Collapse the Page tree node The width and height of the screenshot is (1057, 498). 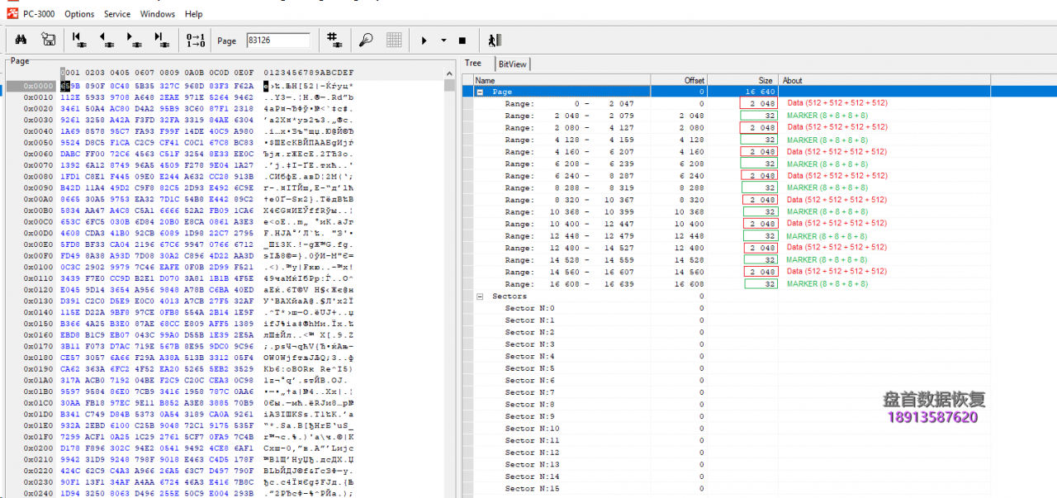(480, 92)
